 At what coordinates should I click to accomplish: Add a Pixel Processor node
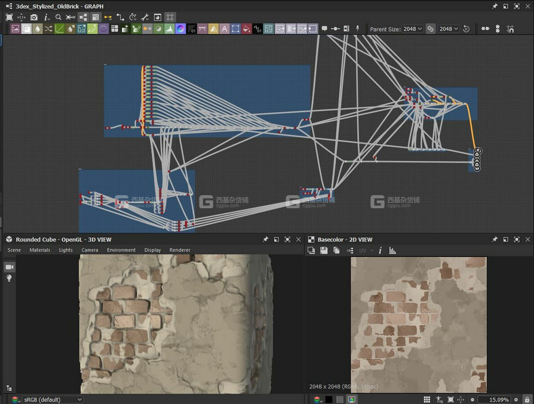click(192, 29)
